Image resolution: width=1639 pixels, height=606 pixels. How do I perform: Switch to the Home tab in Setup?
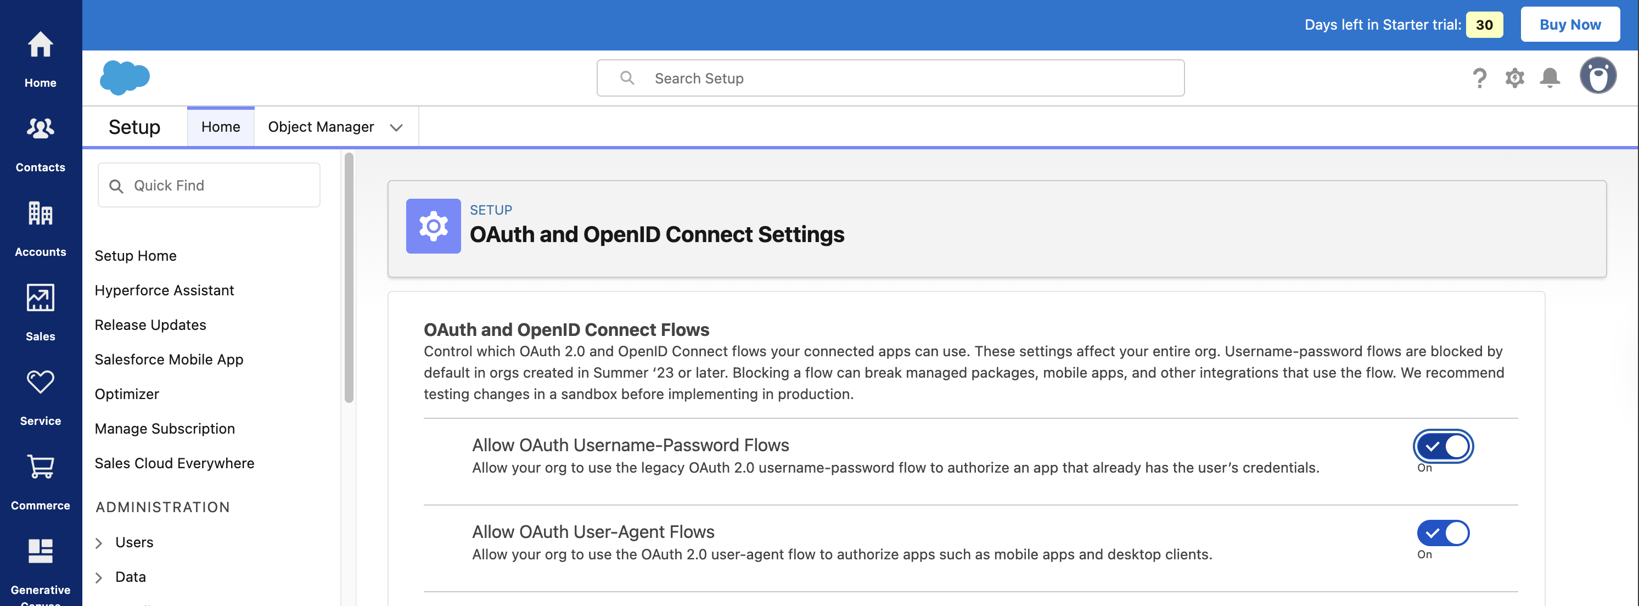click(220, 127)
